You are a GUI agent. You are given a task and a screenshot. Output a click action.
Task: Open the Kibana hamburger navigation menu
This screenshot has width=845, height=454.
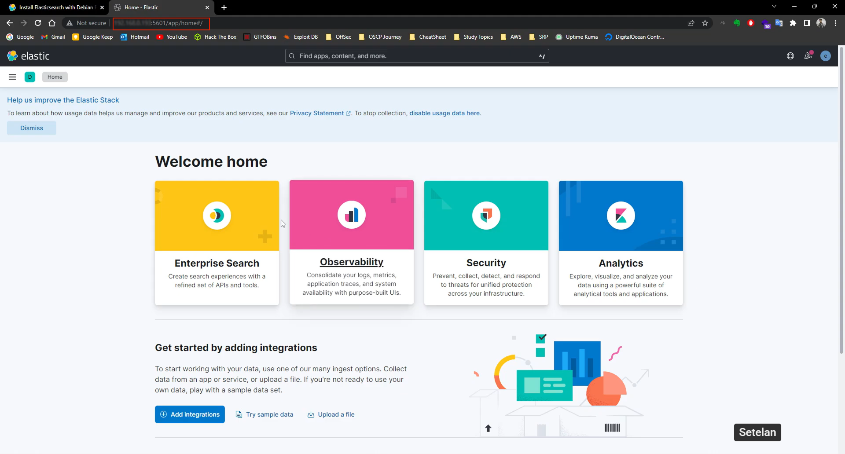click(12, 77)
